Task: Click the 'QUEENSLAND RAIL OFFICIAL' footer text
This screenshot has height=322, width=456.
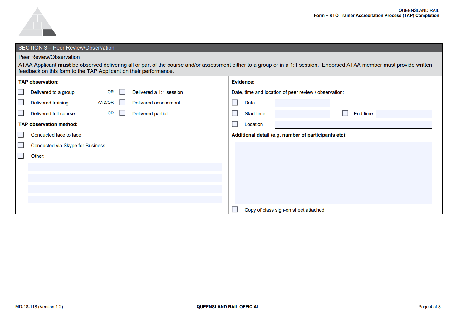Action: point(228,307)
